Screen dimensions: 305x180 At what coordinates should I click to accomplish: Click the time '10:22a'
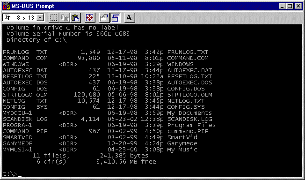[x=152, y=76]
